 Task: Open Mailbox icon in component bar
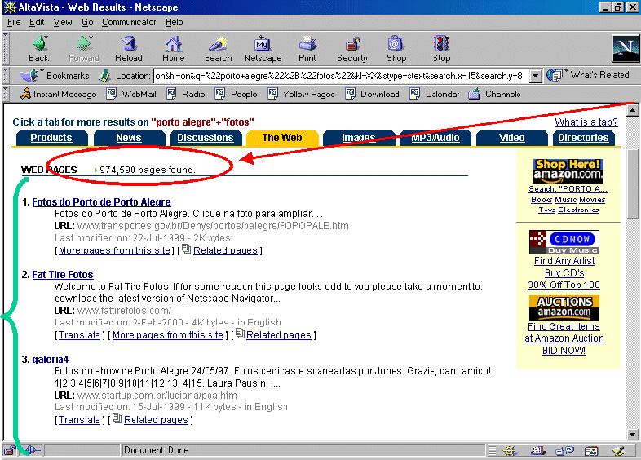click(x=538, y=450)
